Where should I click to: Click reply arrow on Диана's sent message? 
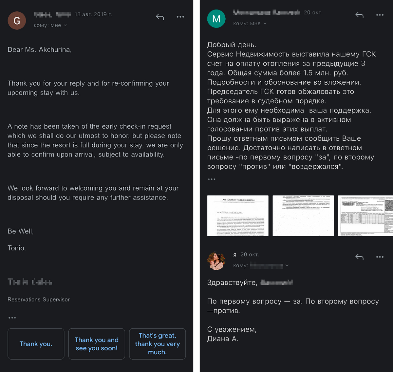[x=359, y=257]
